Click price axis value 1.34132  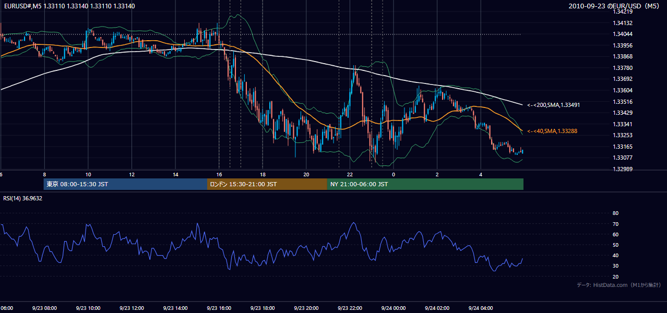(623, 23)
